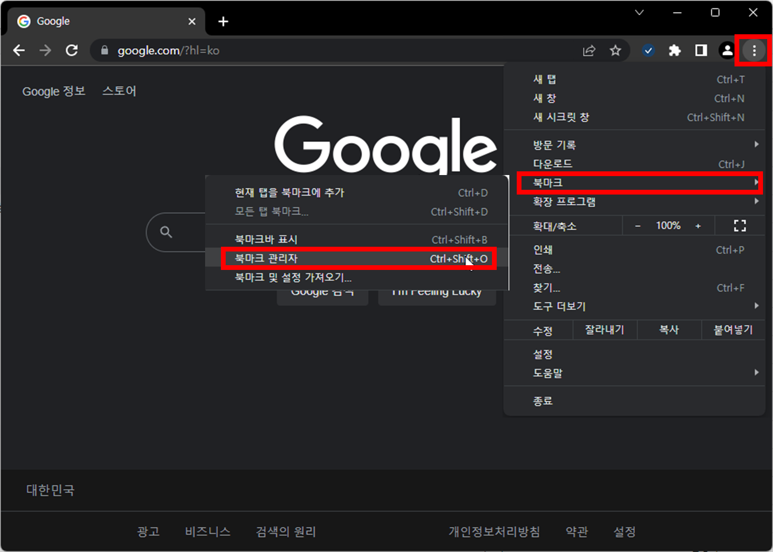Click the address bar URL
Viewport: 773px width, 552px height.
pyautogui.click(x=169, y=51)
